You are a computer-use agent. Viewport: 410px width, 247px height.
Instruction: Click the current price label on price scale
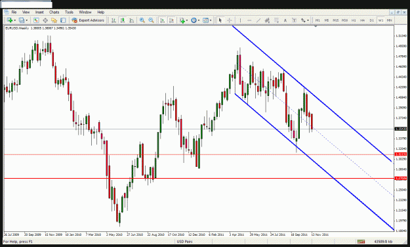click(x=401, y=129)
